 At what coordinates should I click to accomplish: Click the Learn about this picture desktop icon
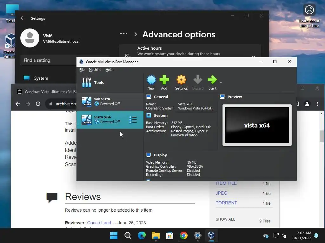click(x=309, y=16)
